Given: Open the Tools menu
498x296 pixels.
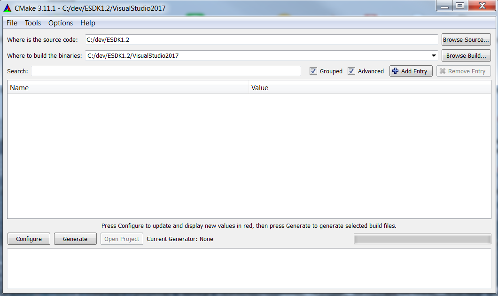Looking at the screenshot, I should (x=33, y=23).
